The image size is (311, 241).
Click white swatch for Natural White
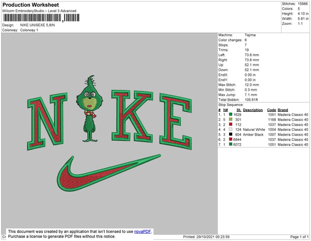231,129
